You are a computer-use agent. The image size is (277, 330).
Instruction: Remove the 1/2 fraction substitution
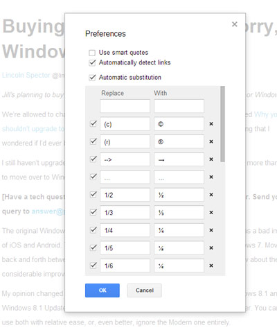pyautogui.click(x=211, y=195)
